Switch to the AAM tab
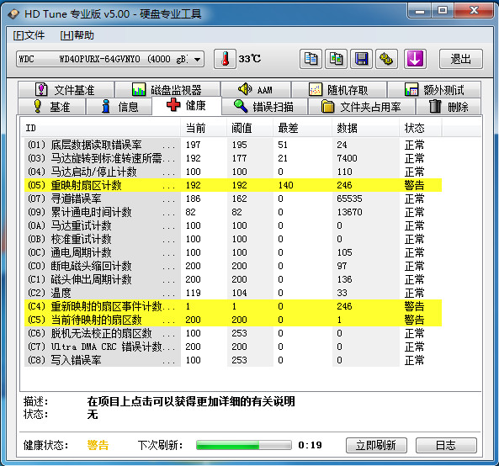499x466 pixels. pos(256,90)
